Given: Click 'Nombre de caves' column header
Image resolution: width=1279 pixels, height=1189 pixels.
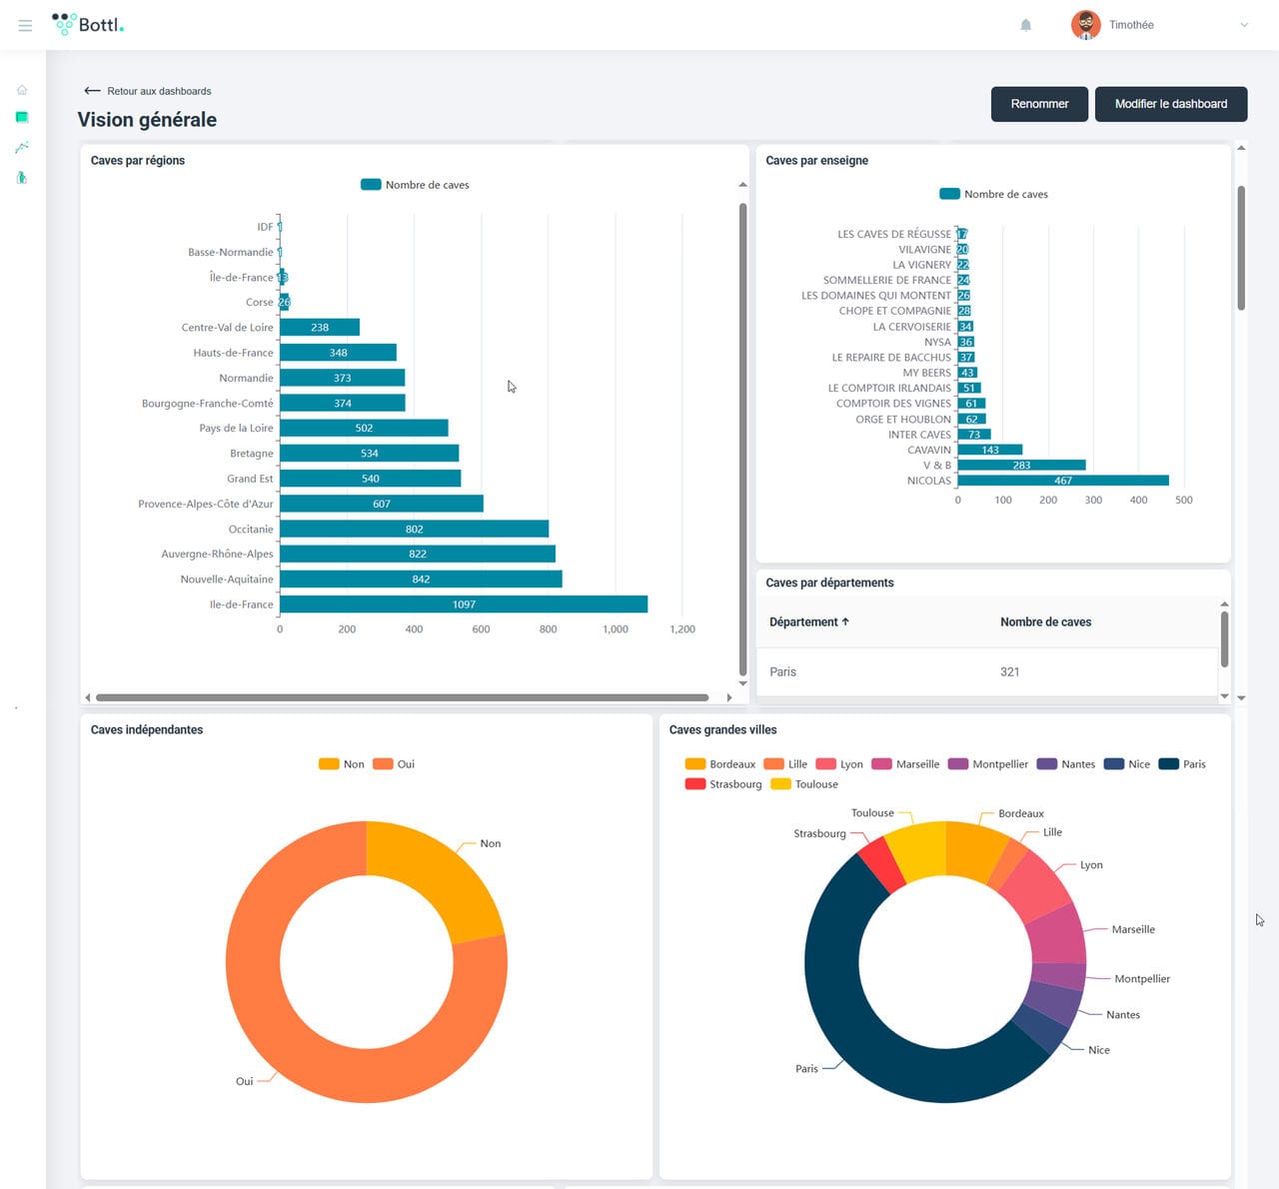Looking at the screenshot, I should [1045, 621].
